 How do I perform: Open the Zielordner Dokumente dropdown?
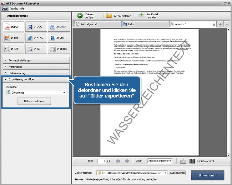[x=36, y=92]
